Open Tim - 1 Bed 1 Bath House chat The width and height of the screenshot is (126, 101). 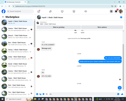point(17,93)
